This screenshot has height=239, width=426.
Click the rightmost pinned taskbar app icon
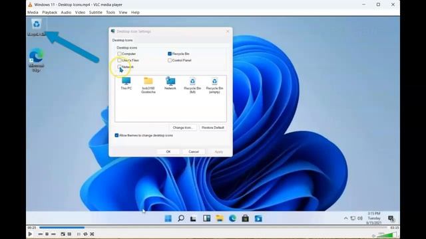tap(258, 218)
